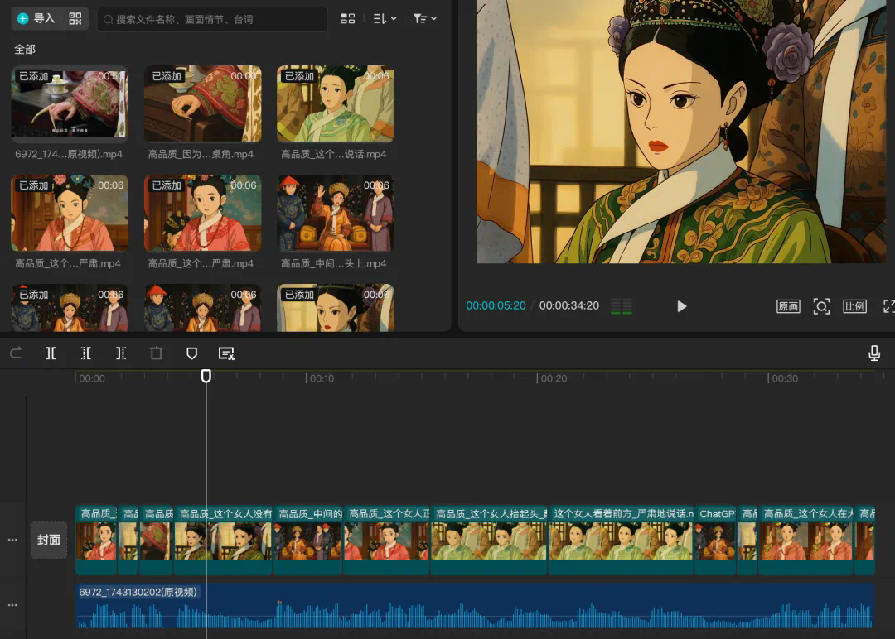Click the 导入 import button
Viewport: 895px width, 639px height.
pyautogui.click(x=36, y=18)
